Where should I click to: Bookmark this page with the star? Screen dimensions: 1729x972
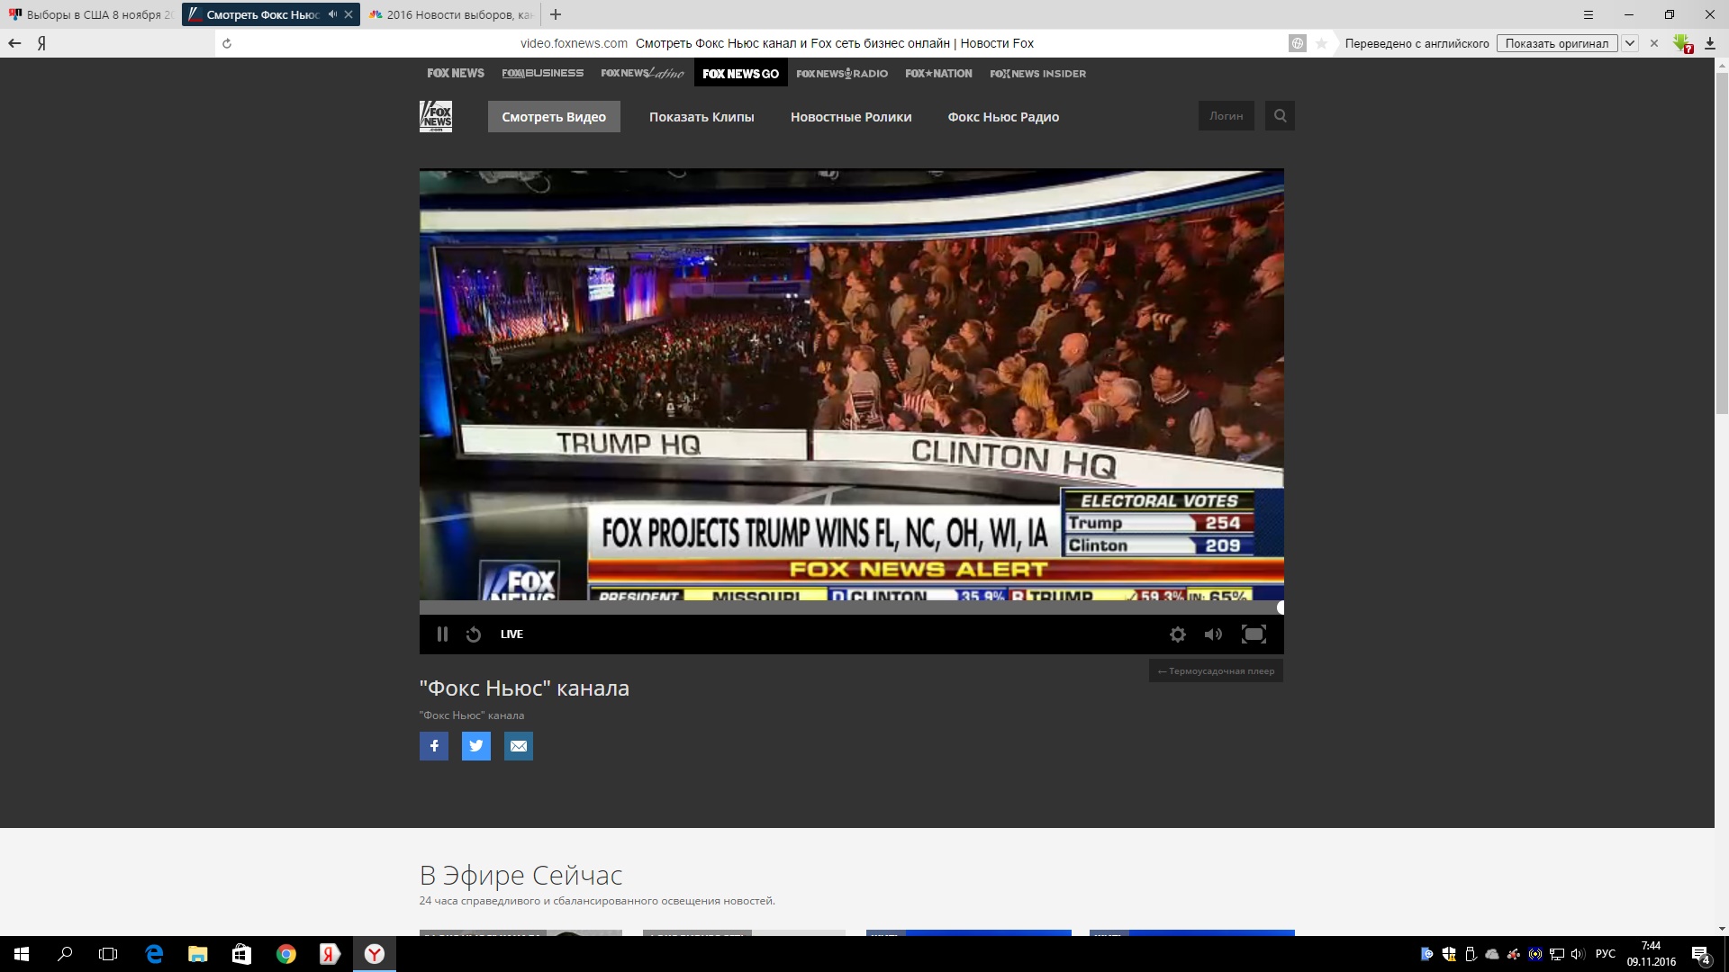[1322, 43]
